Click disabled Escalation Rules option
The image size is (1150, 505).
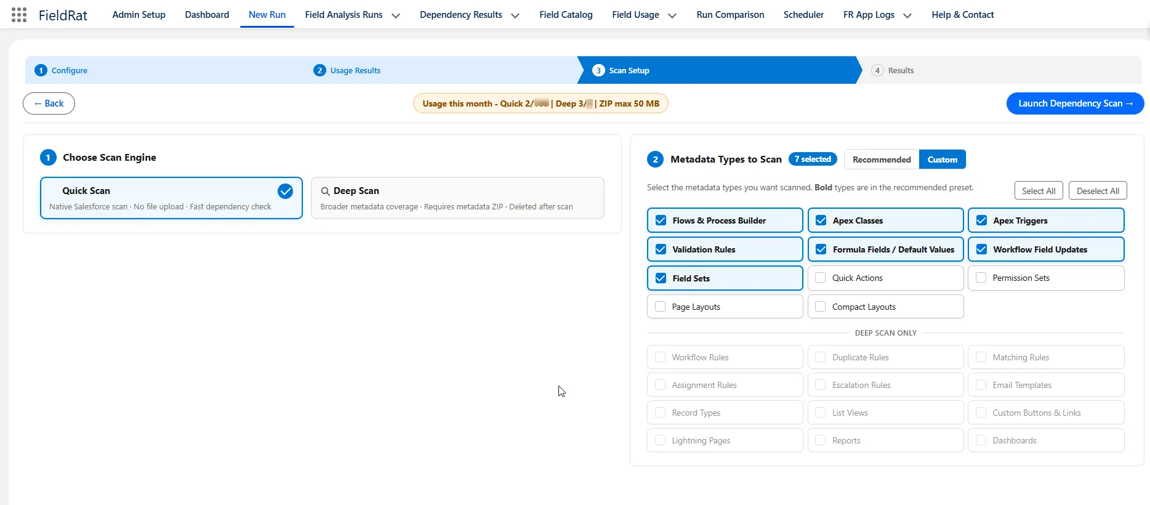click(885, 385)
